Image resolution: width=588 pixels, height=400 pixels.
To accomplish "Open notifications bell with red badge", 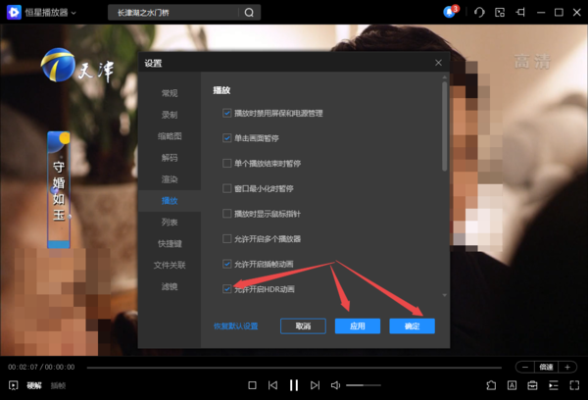I will click(450, 13).
